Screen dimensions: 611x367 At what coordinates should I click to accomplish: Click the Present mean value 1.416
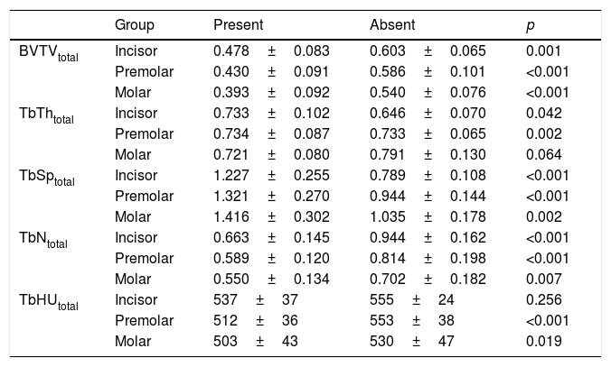click(x=231, y=217)
